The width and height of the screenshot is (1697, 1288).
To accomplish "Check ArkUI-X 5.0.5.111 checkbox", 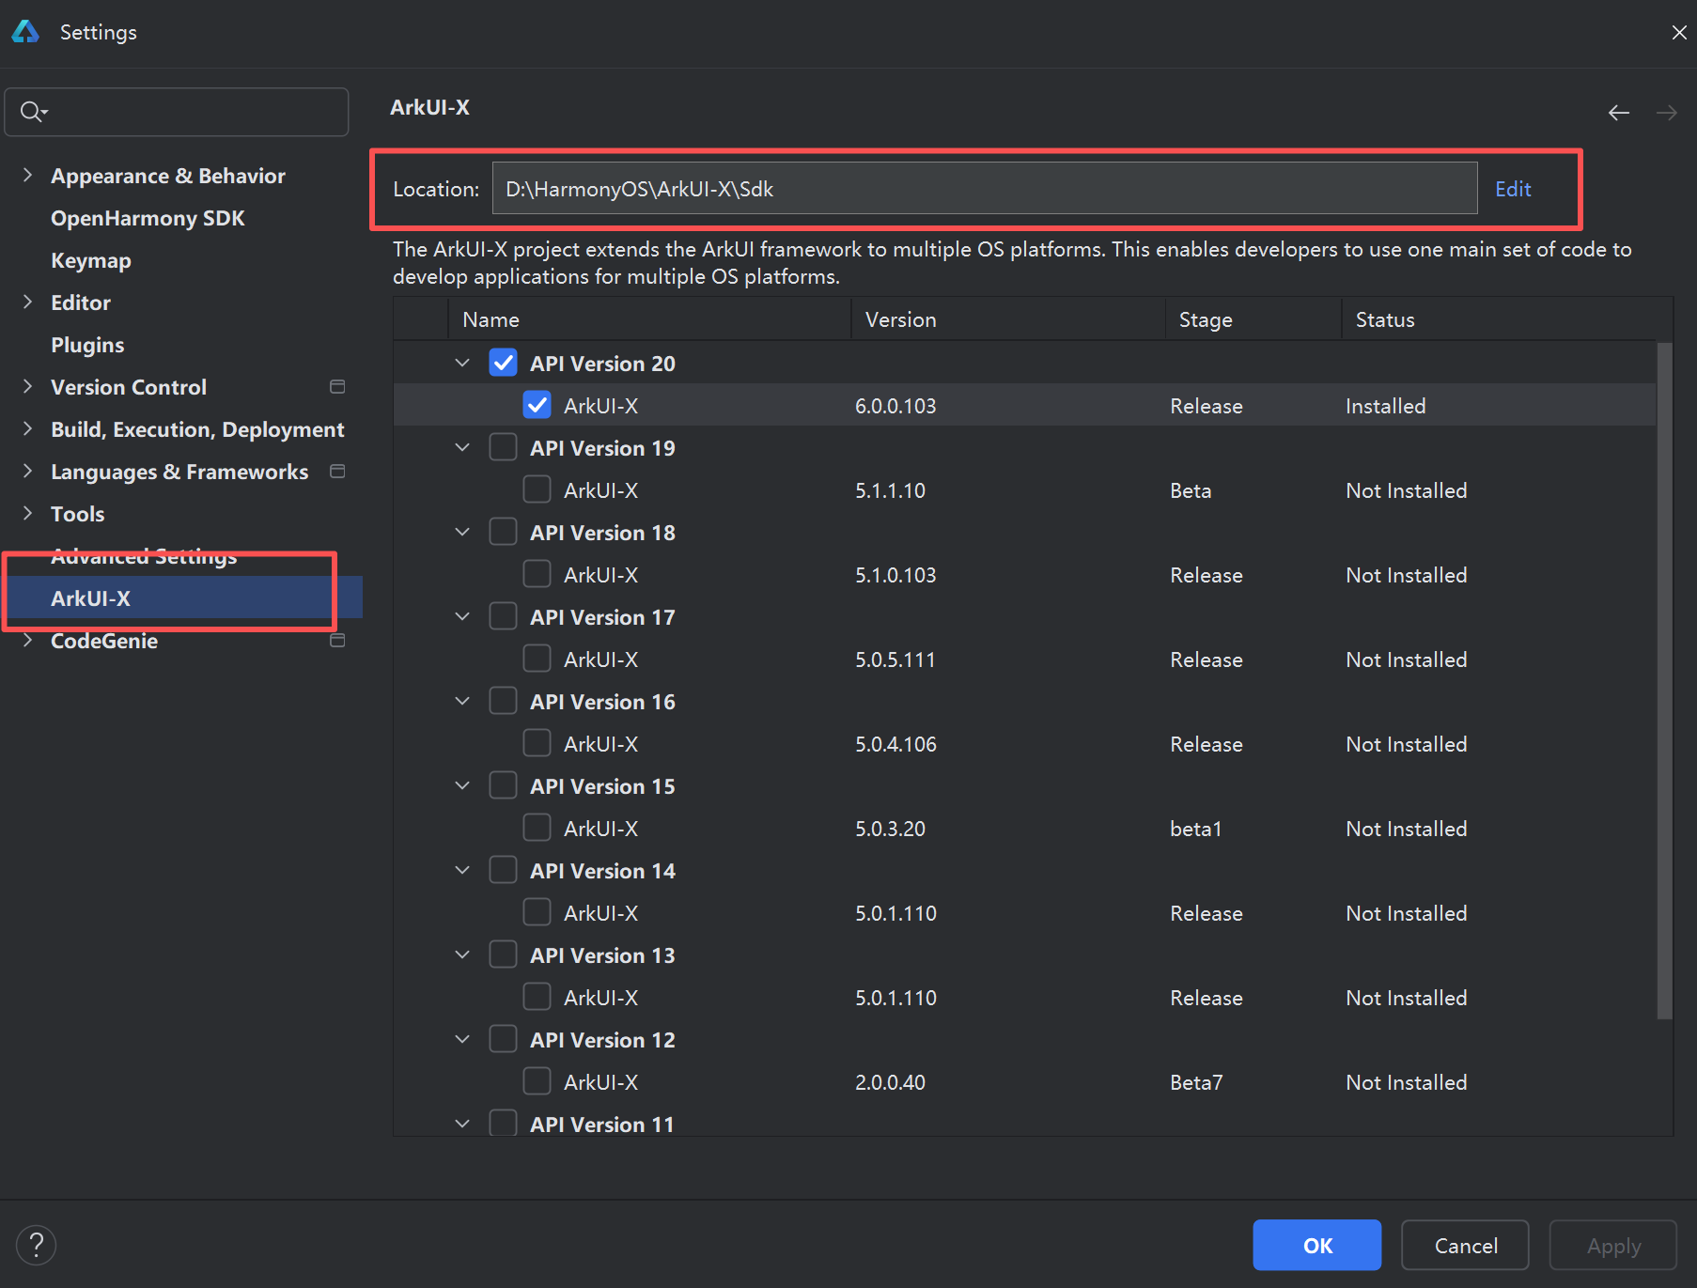I will click(537, 659).
